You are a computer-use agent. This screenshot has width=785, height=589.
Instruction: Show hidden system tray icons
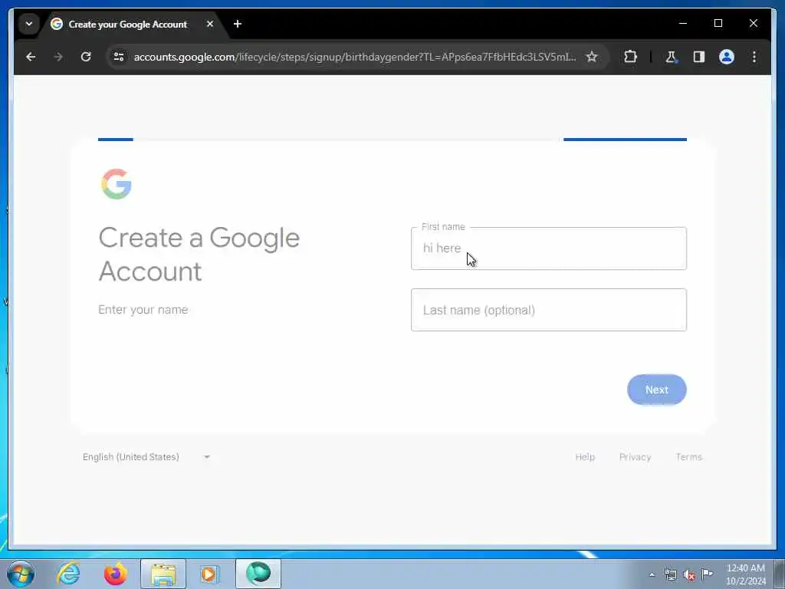point(652,574)
